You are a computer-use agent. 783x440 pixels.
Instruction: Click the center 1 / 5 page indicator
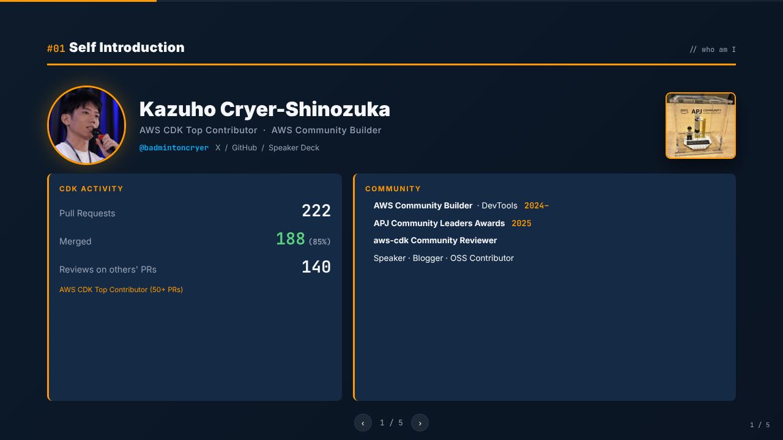[x=391, y=423]
